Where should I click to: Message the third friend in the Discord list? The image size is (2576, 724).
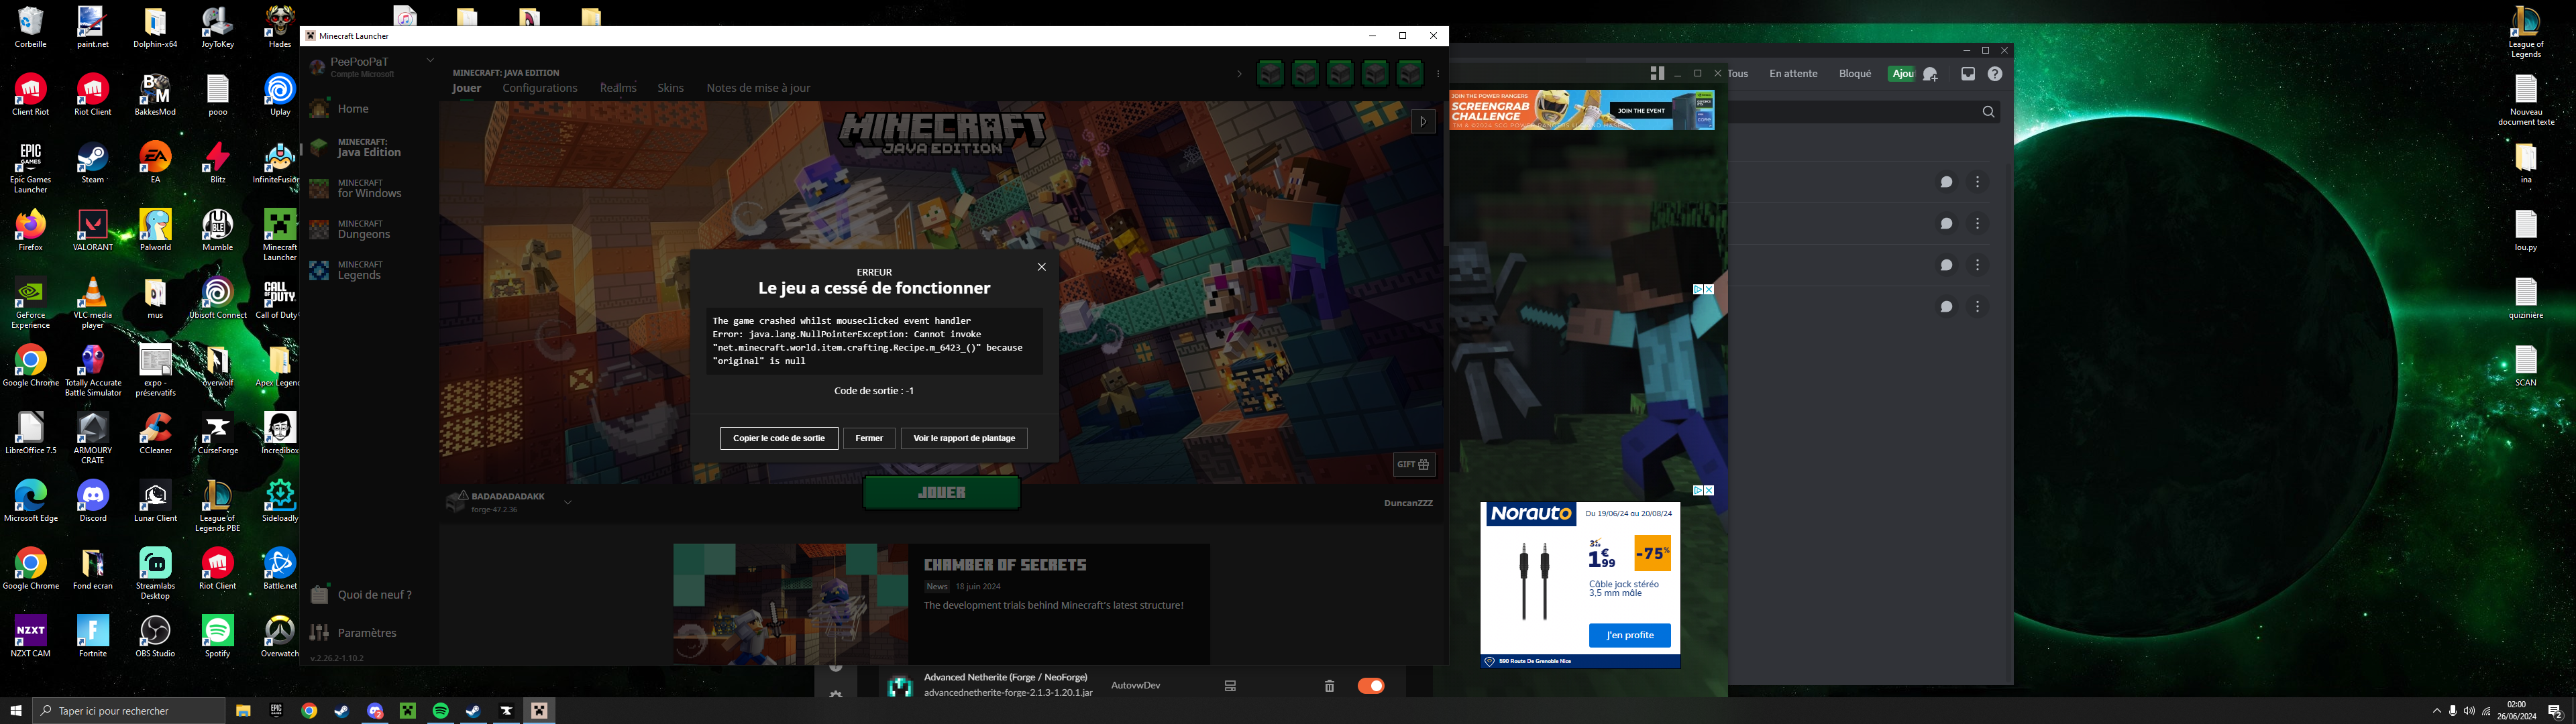(x=1946, y=265)
